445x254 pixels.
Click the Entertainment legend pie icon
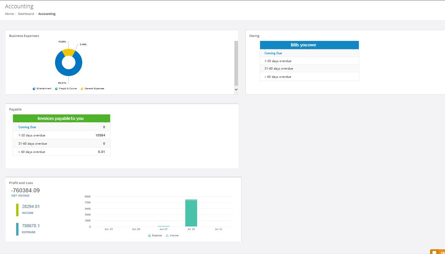pyautogui.click(x=34, y=89)
